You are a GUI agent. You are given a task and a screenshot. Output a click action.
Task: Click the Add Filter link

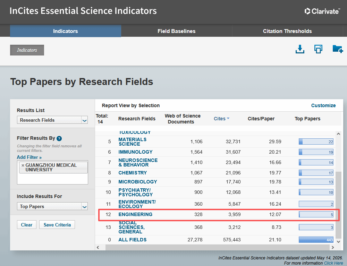pos(29,157)
